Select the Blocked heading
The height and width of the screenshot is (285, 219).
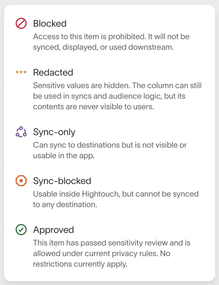tap(50, 23)
